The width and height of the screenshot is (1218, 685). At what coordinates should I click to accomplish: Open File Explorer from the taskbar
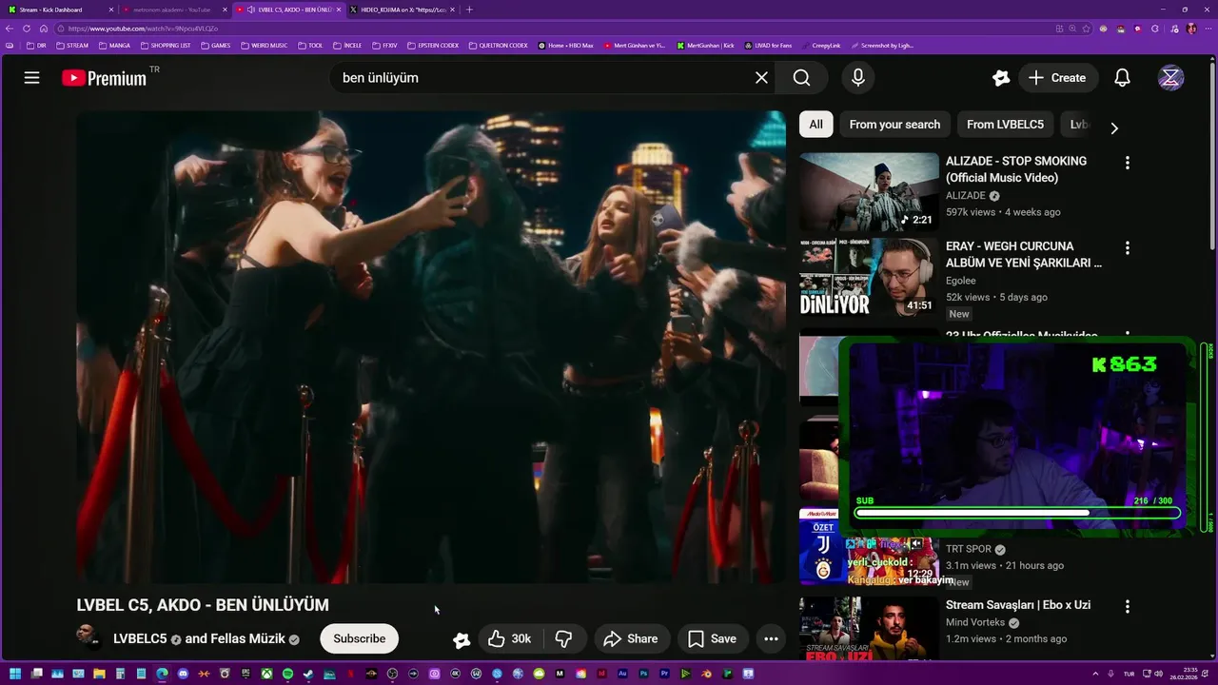99,674
